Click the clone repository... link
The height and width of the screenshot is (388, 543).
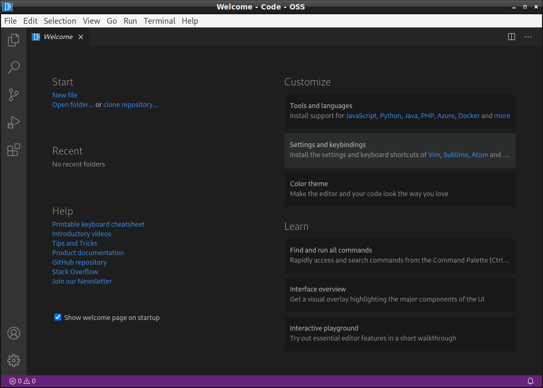point(130,105)
